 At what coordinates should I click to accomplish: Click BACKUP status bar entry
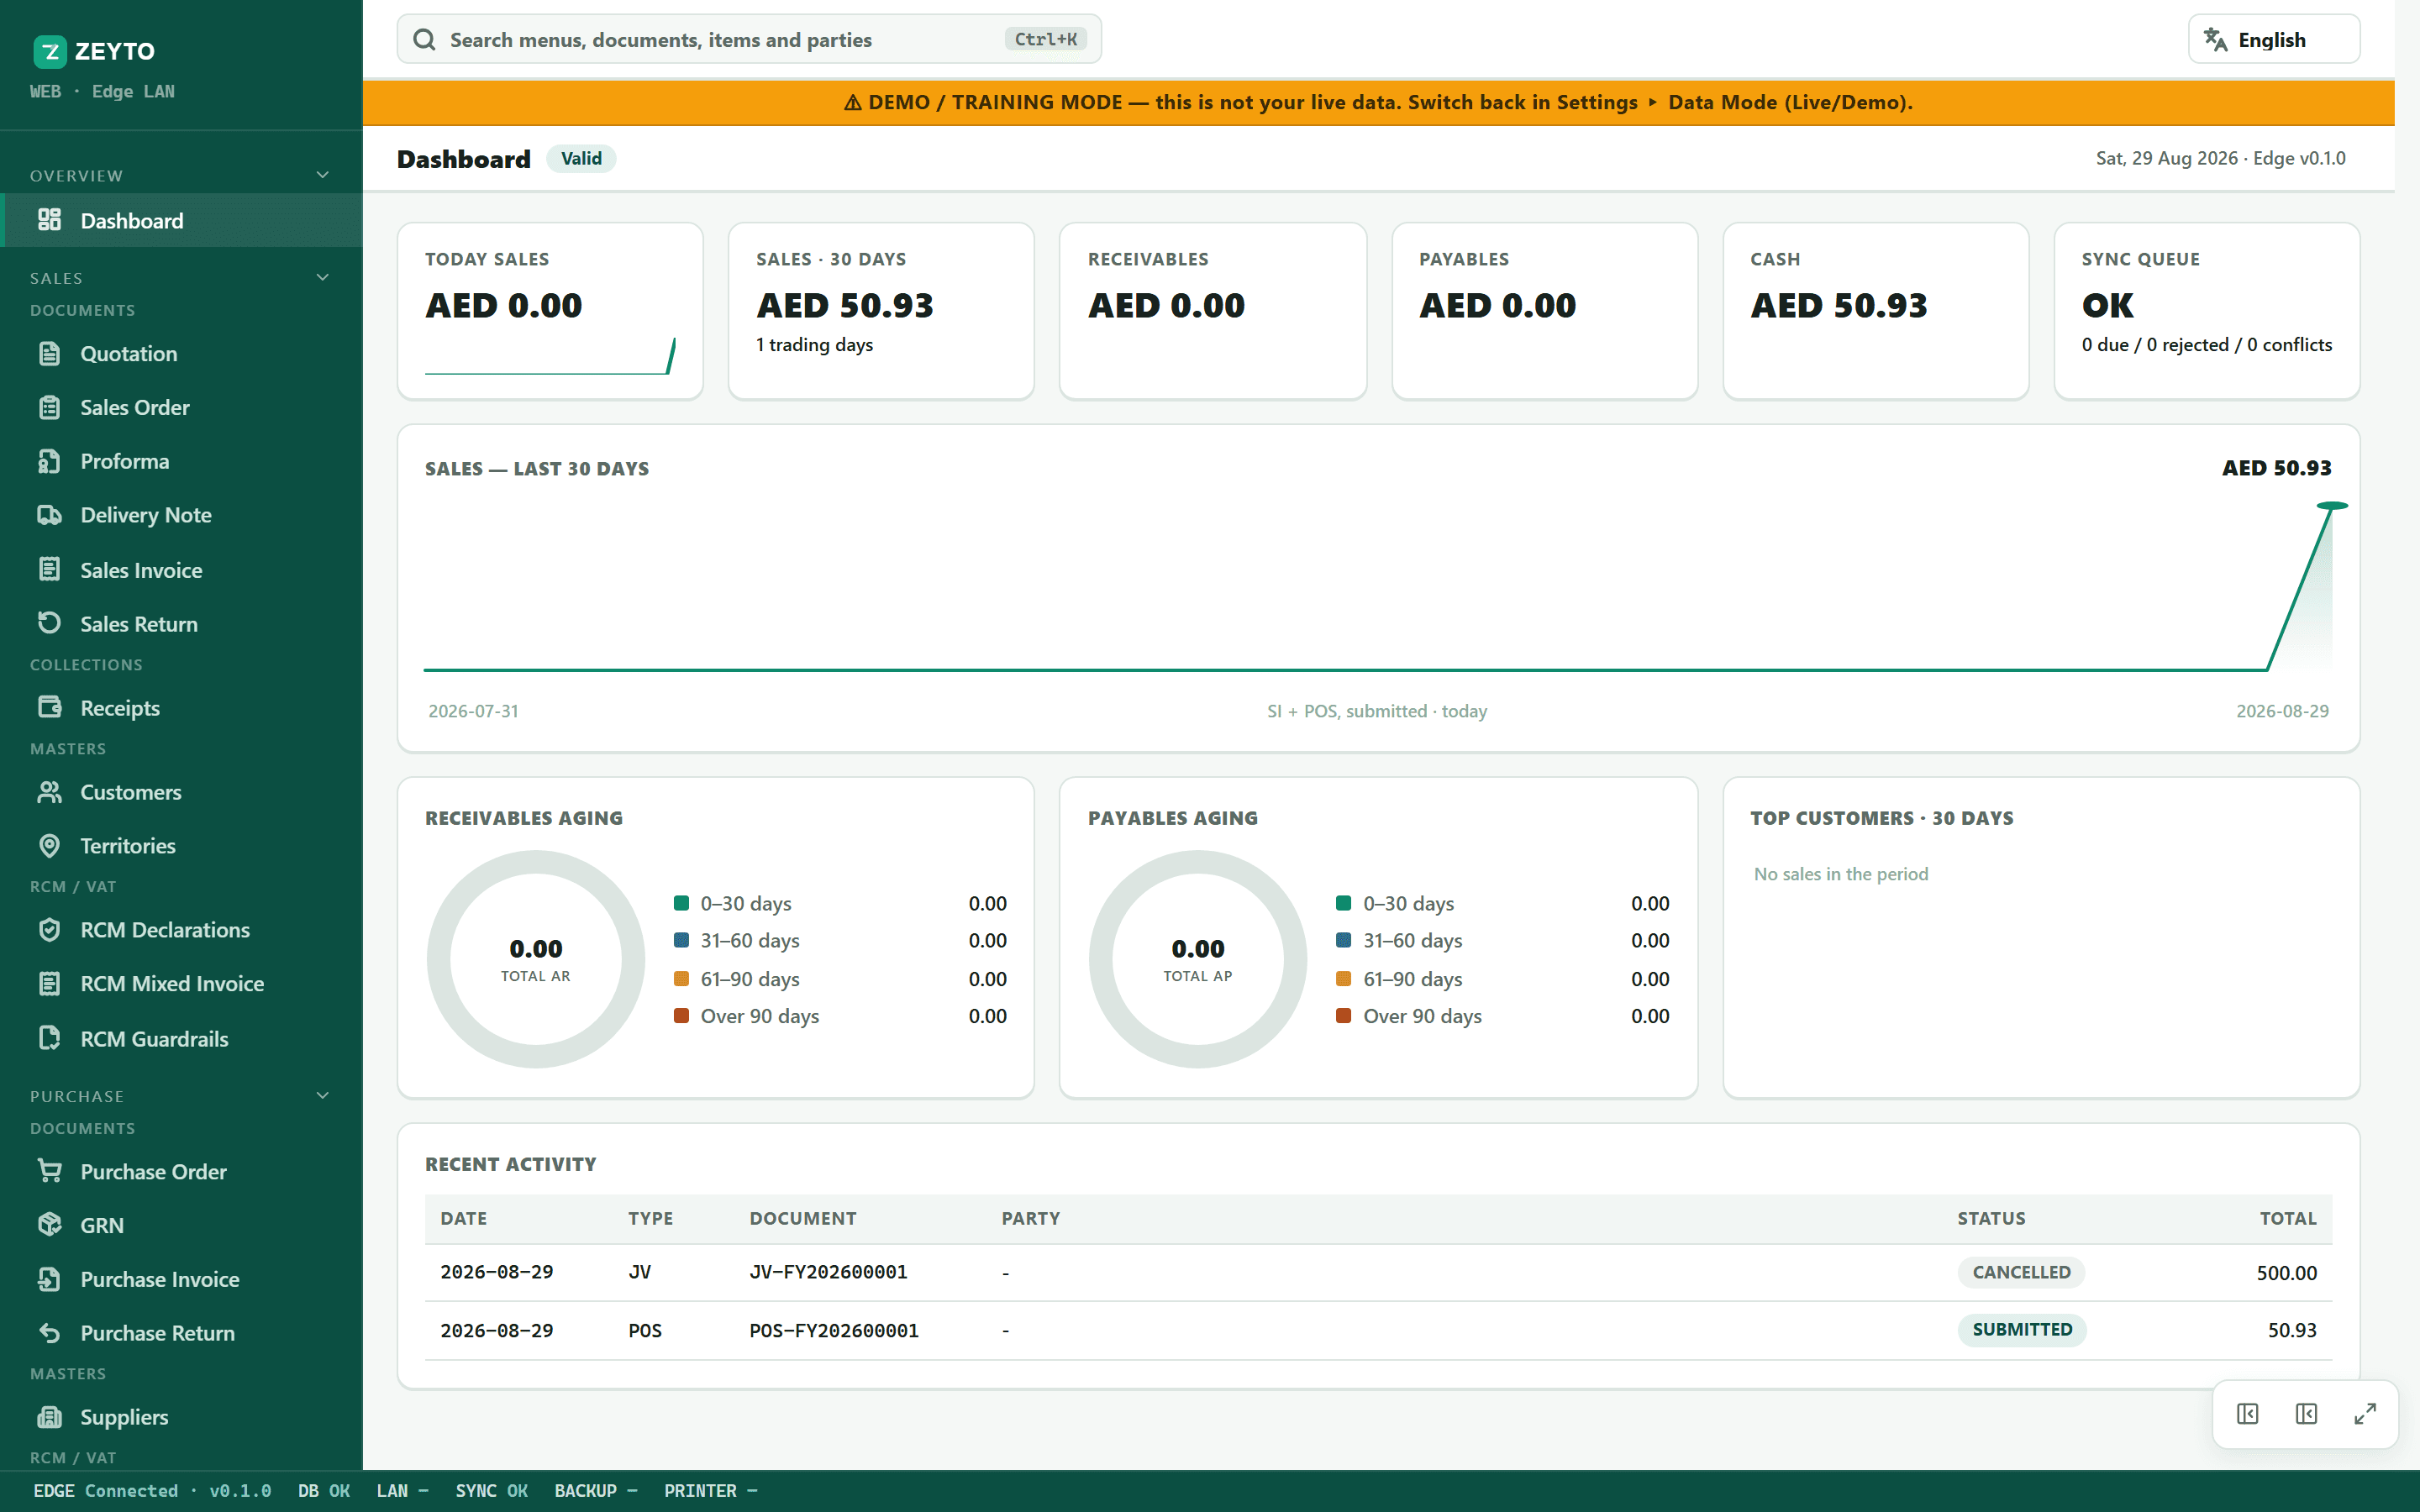(596, 1491)
